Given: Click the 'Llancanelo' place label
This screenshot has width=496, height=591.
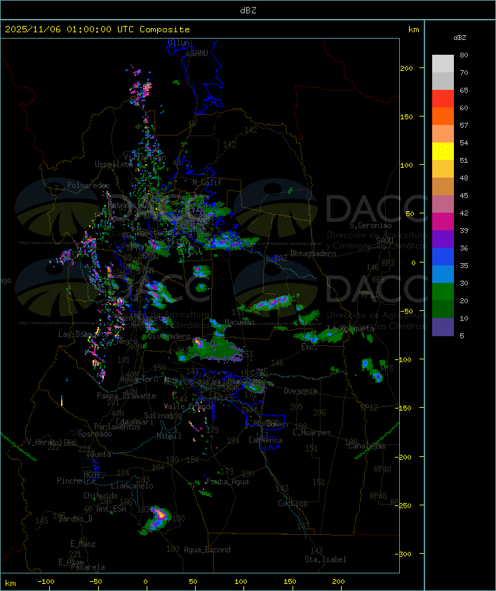Looking at the screenshot, I should (x=132, y=486).
